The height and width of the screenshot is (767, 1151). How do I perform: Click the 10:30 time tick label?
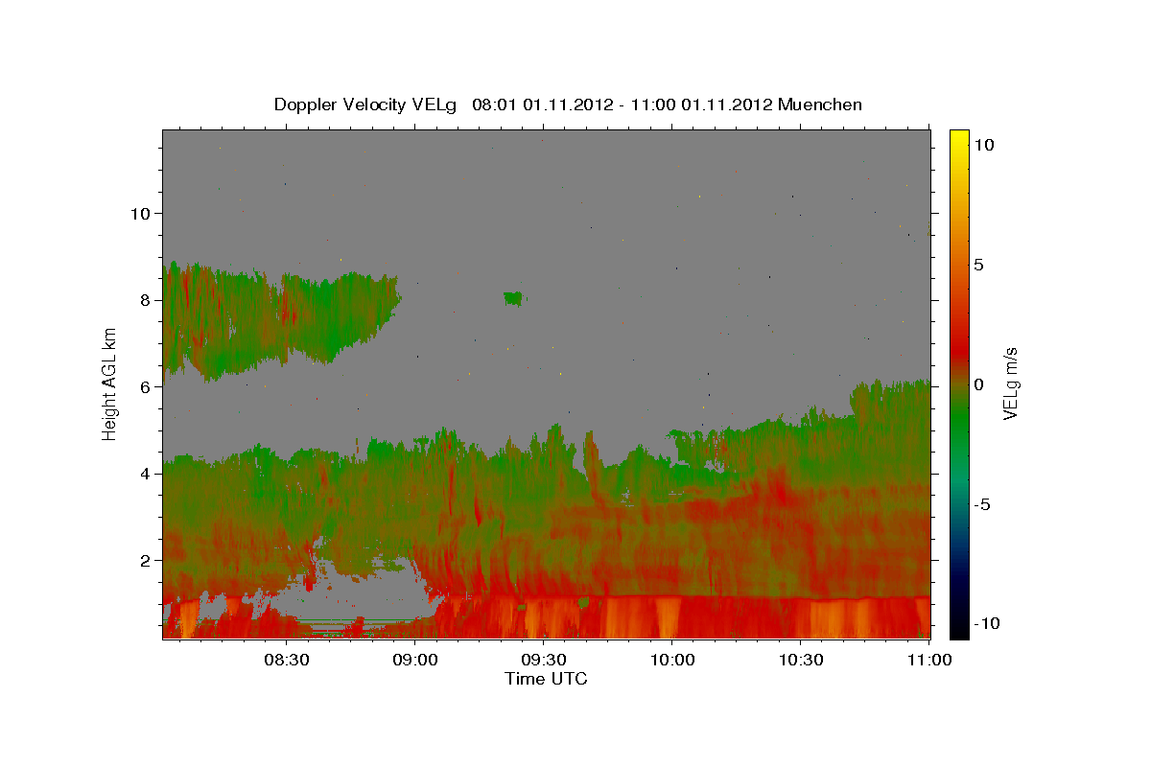pyautogui.click(x=800, y=660)
